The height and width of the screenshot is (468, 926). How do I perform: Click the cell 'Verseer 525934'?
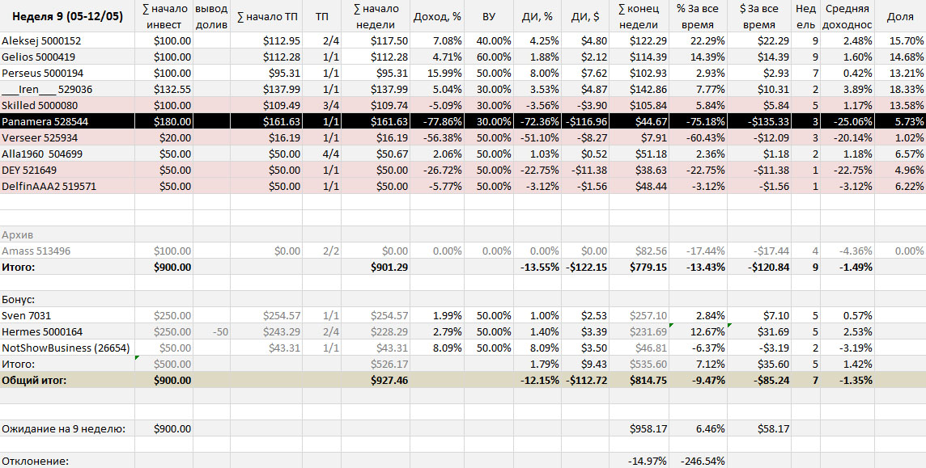pyautogui.click(x=67, y=138)
